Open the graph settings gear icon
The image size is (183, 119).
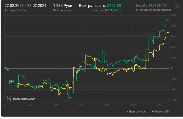[177, 6]
